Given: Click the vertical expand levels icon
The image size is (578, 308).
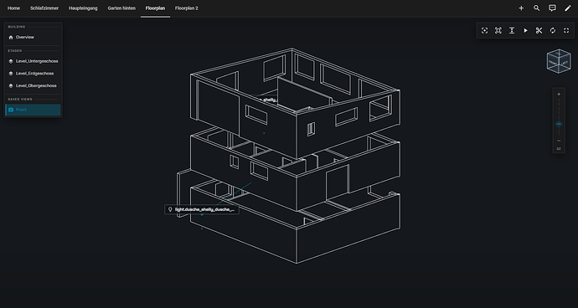Looking at the screenshot, I should click(x=512, y=31).
